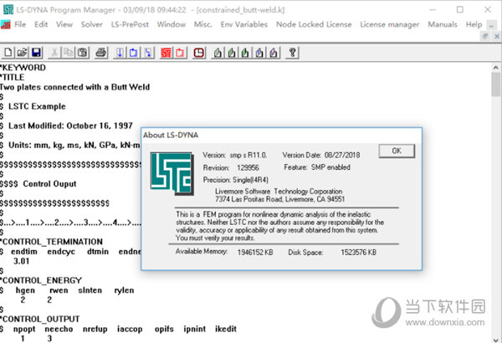Click Disk Space value 1523576 KB
This screenshot has height=343, width=502.
tap(359, 253)
